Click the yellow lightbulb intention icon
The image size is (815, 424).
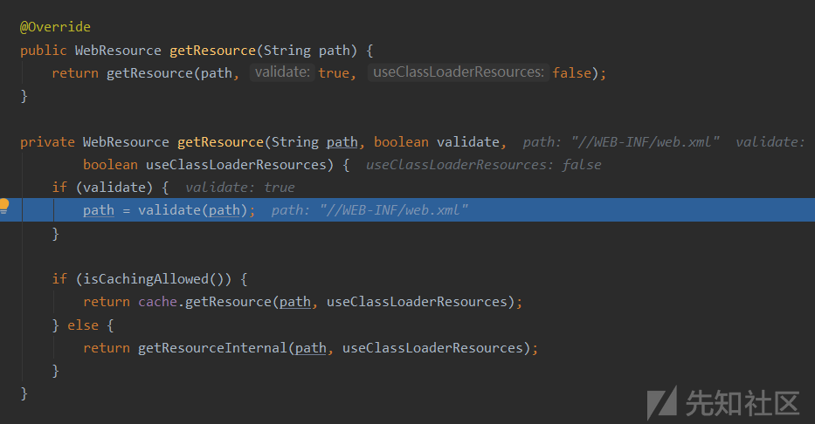[4, 206]
